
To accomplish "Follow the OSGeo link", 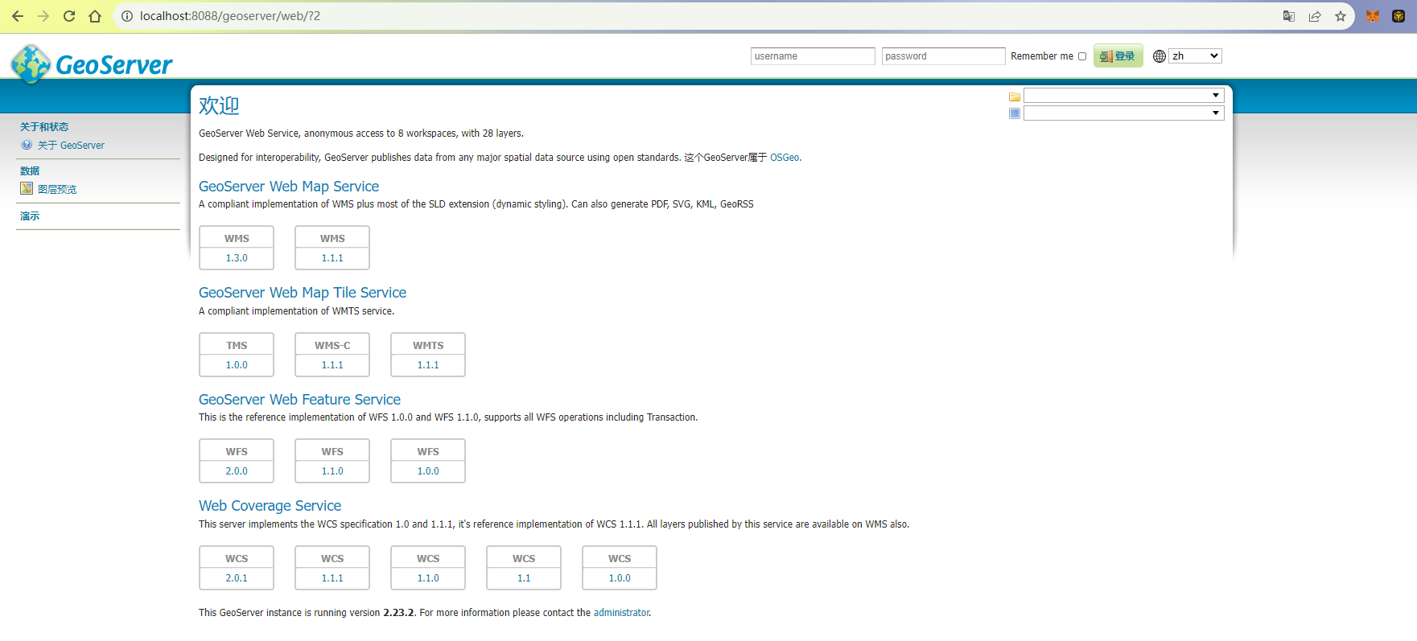I will [x=785, y=158].
